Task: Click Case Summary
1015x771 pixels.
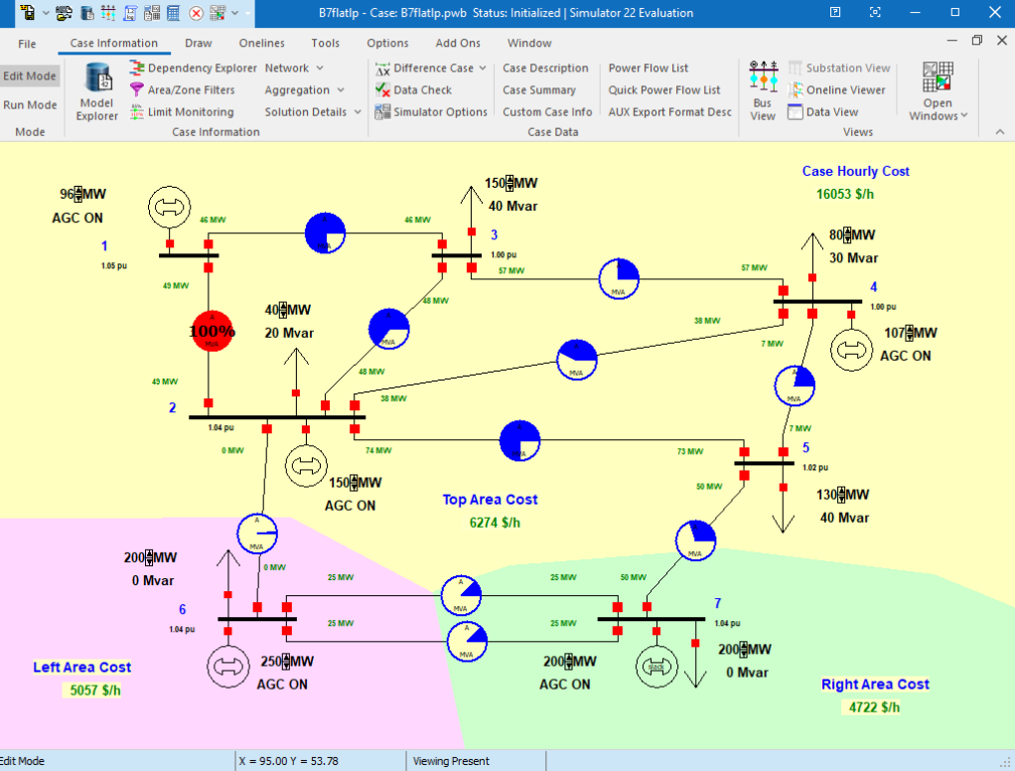Action: (x=538, y=90)
